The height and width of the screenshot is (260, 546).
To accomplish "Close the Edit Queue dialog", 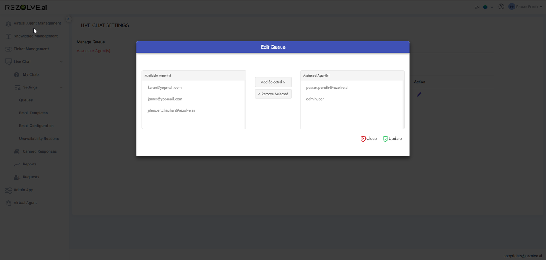I will point(369,139).
